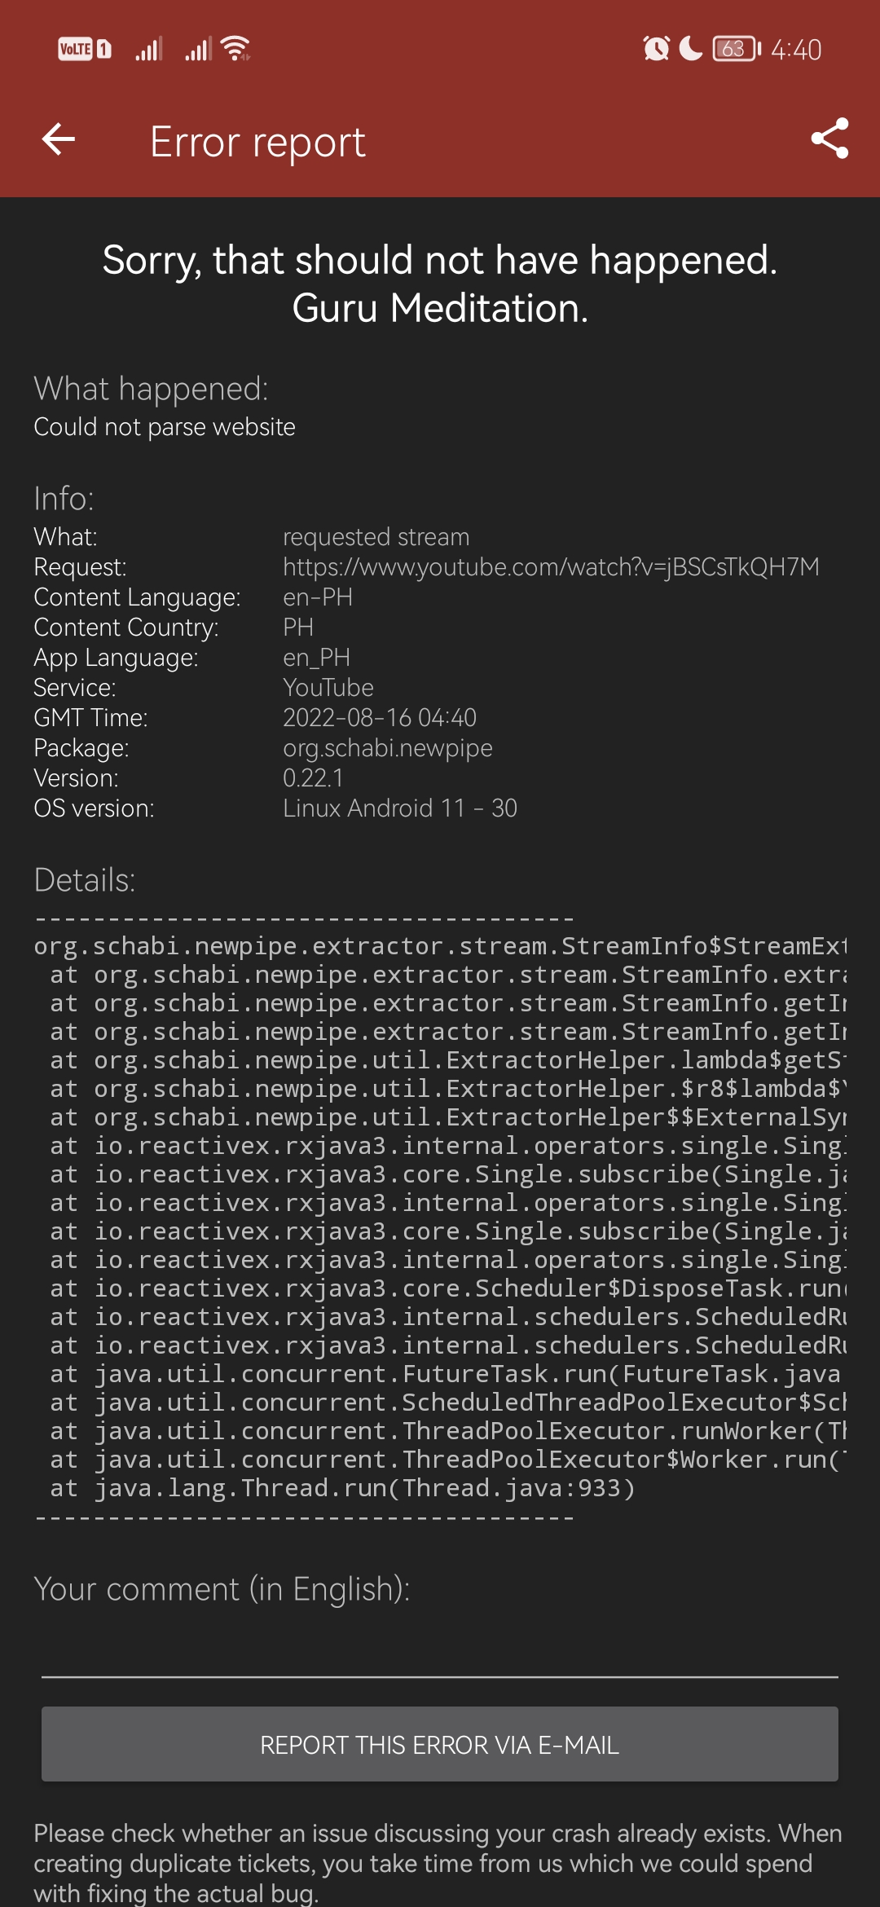Tap the Version value 0.22.1

(313, 777)
